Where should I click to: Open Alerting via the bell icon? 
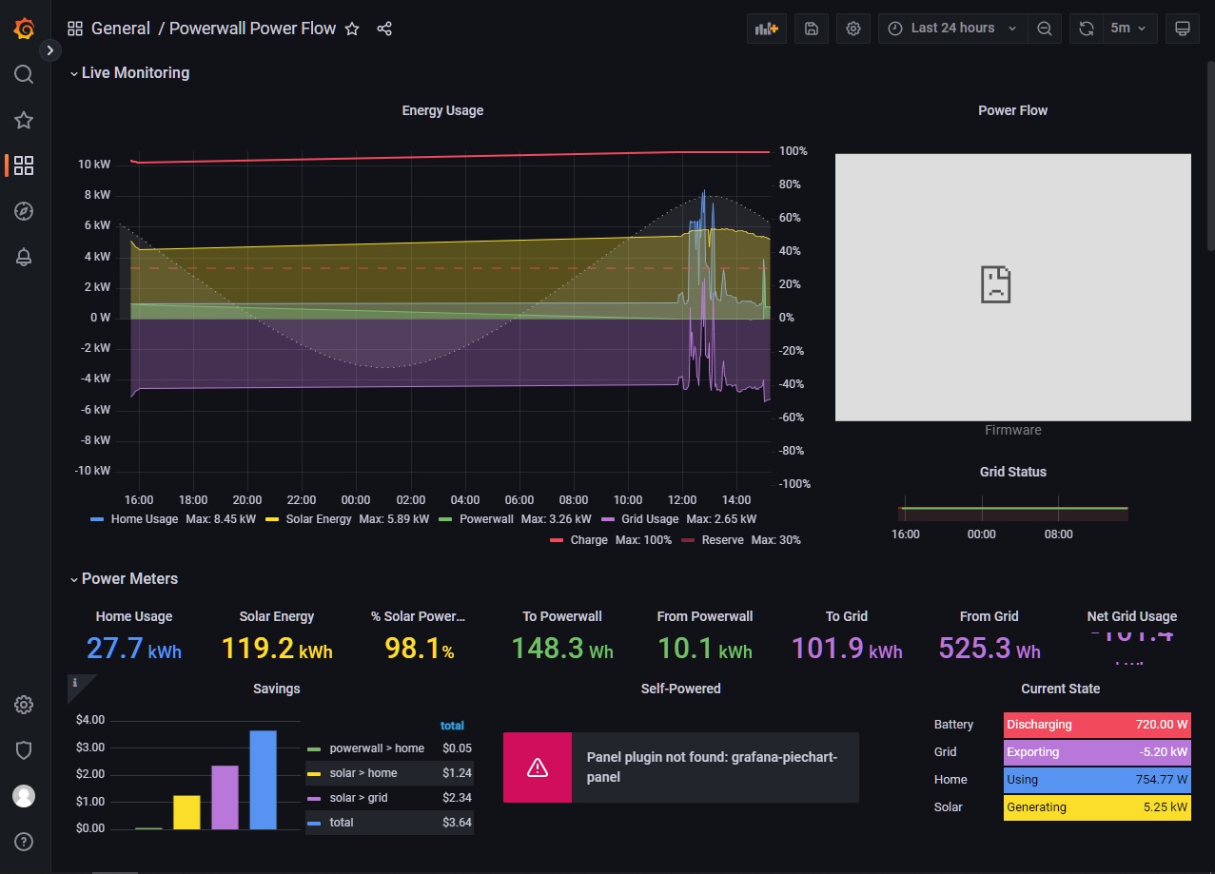click(x=23, y=257)
